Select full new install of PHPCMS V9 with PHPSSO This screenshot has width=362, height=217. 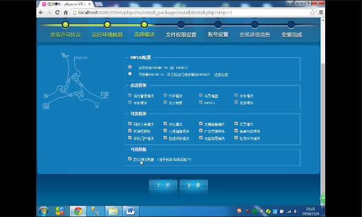[130, 67]
